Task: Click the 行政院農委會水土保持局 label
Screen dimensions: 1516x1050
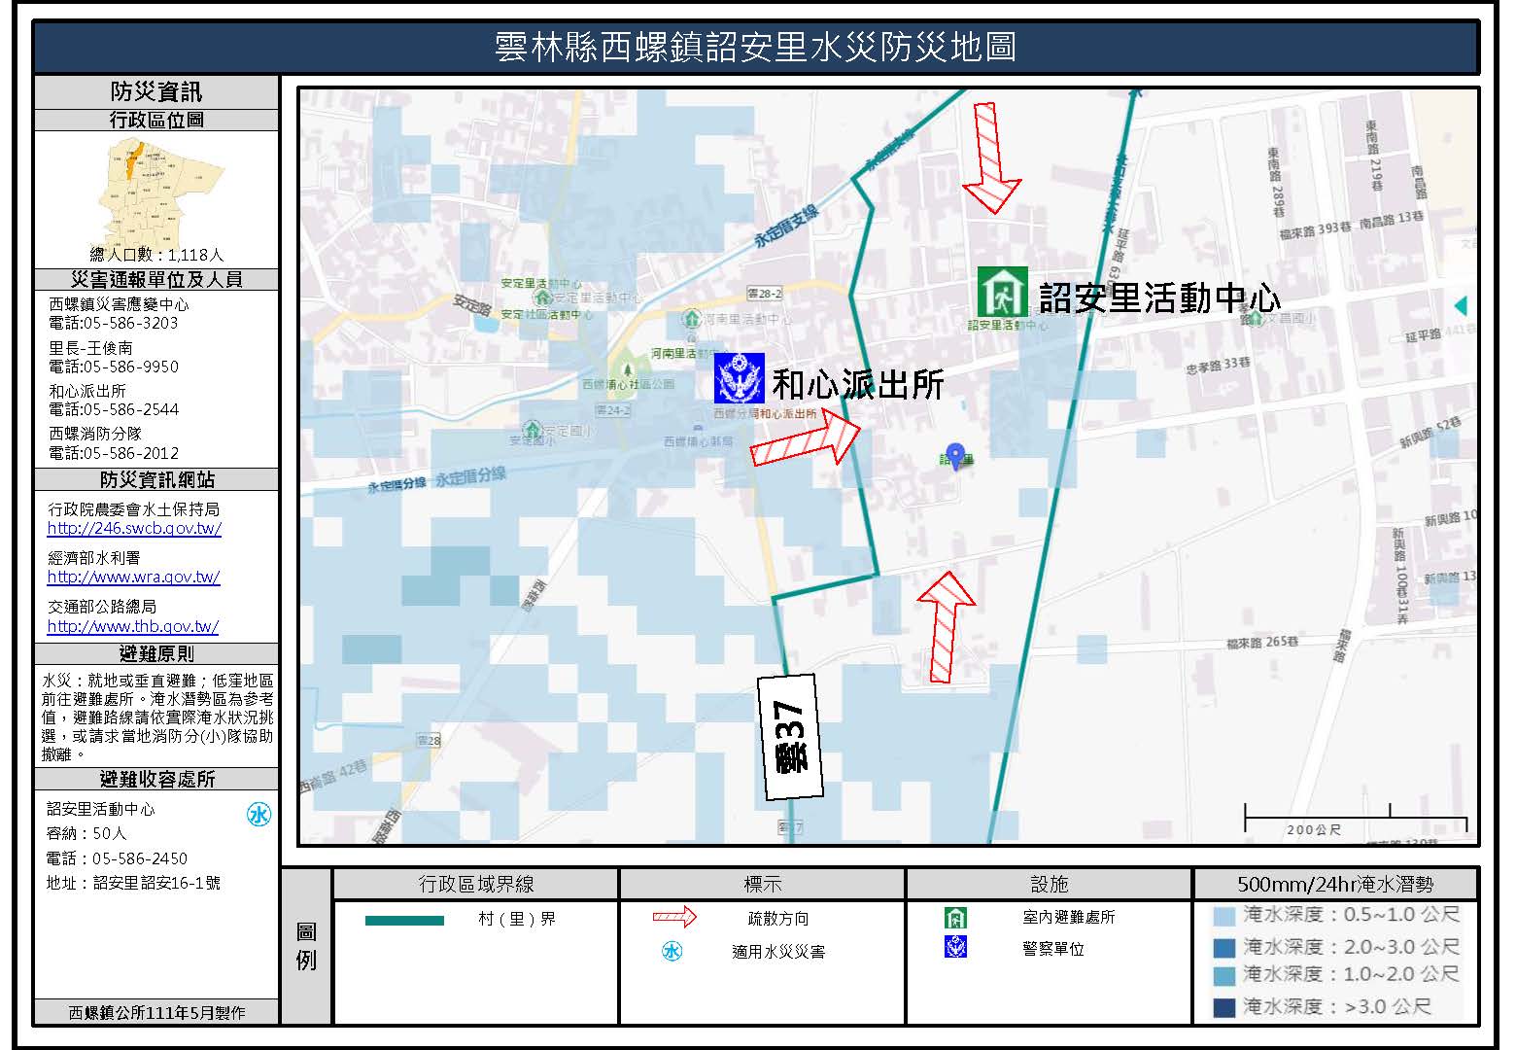Action: (x=133, y=509)
